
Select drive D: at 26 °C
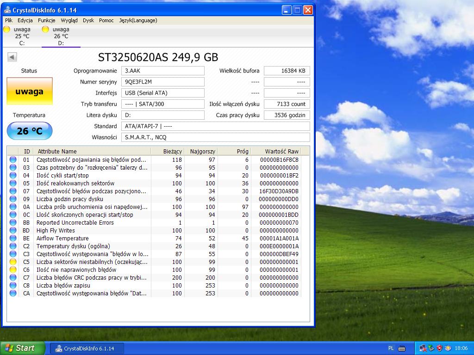[61, 36]
